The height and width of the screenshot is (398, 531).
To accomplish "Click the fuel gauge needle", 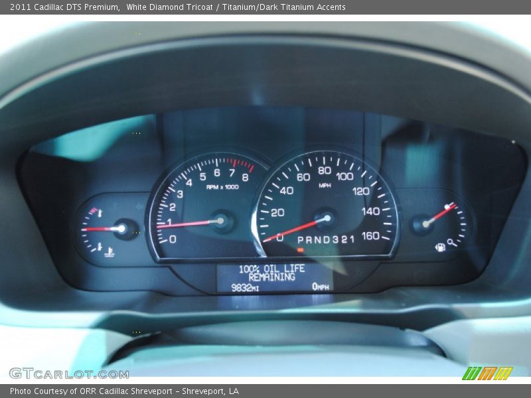I will coord(440,214).
